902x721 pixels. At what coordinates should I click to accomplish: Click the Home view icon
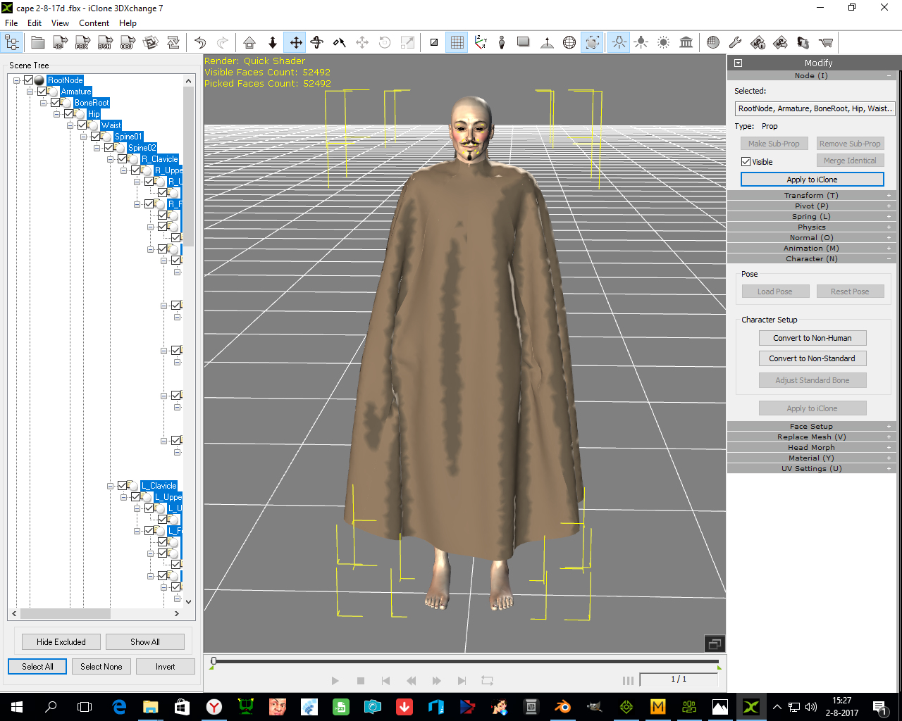click(249, 43)
